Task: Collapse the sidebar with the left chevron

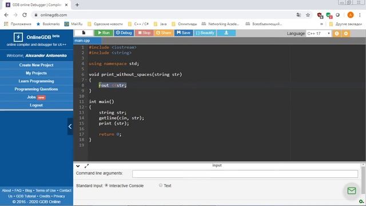Action: point(70,126)
